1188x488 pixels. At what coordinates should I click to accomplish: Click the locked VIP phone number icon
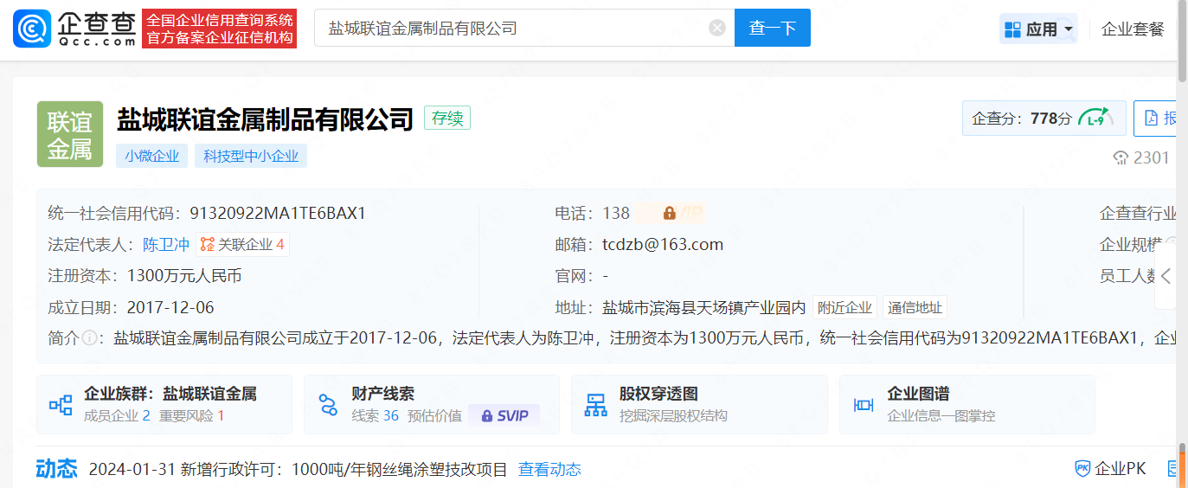tap(670, 213)
